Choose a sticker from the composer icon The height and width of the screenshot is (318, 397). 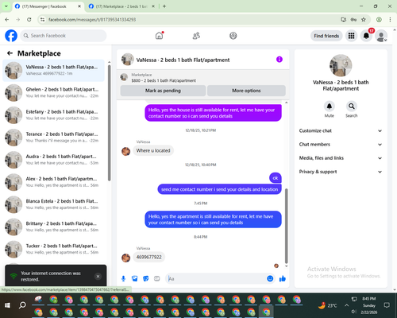146,278
